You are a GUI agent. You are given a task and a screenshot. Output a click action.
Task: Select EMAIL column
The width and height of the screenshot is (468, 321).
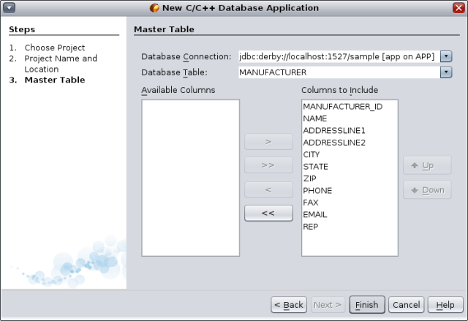tap(350, 214)
